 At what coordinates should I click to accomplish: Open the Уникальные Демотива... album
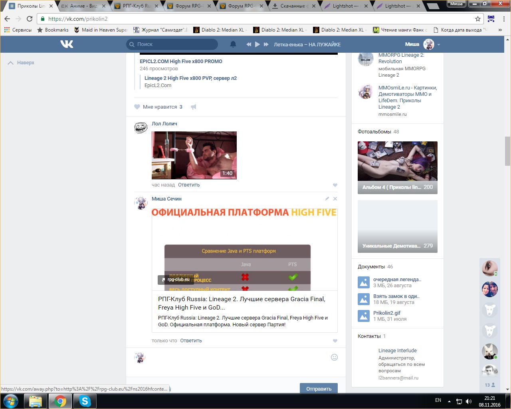398,226
